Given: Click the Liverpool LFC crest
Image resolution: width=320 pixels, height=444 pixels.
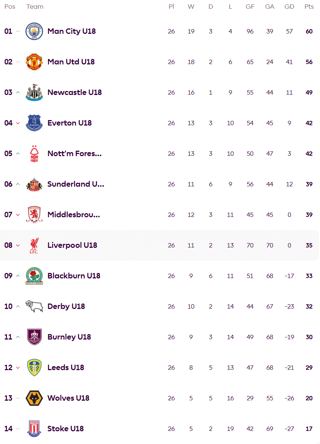Looking at the screenshot, I should (34, 245).
